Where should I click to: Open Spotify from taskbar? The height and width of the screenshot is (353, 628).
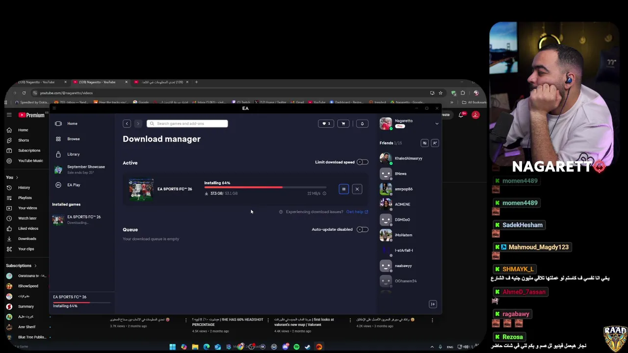point(296,347)
